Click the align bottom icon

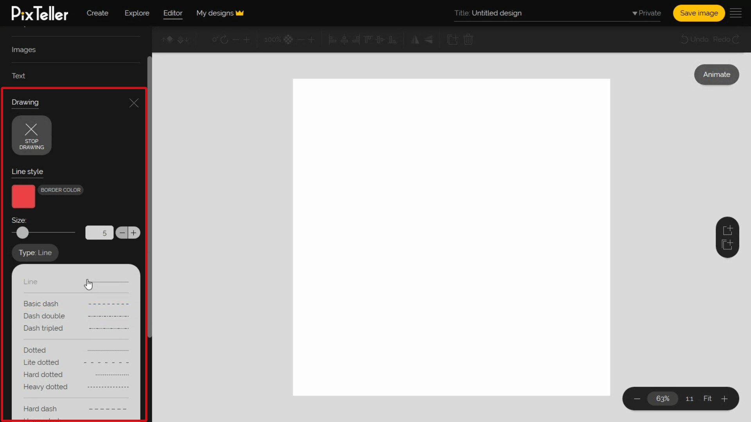click(393, 39)
